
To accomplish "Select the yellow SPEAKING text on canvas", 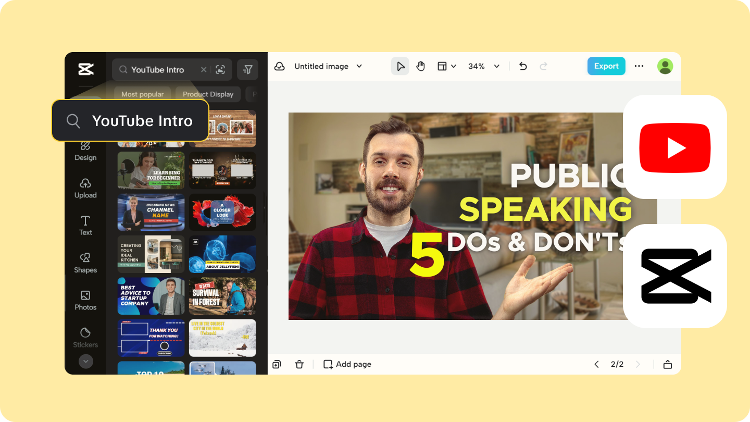I will pyautogui.click(x=545, y=209).
